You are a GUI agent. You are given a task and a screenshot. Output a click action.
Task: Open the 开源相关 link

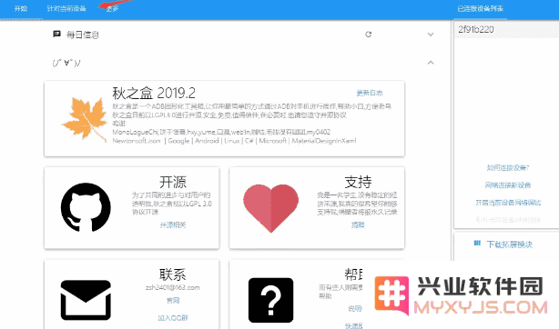tap(173, 225)
